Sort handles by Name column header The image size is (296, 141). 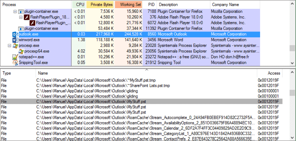146,73
